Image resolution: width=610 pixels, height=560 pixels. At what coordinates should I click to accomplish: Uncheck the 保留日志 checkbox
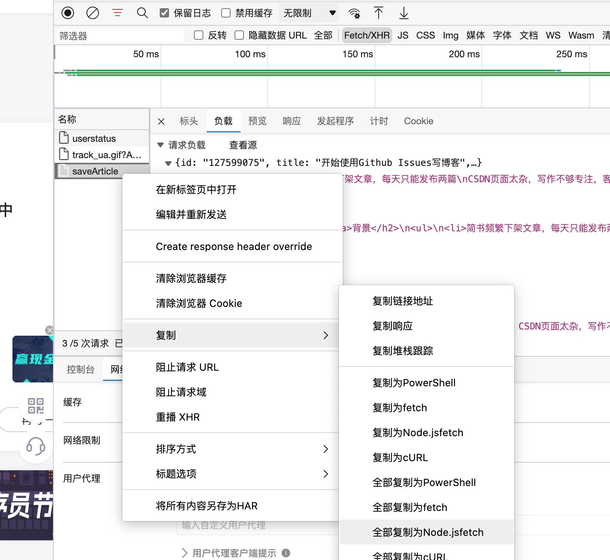(x=164, y=12)
